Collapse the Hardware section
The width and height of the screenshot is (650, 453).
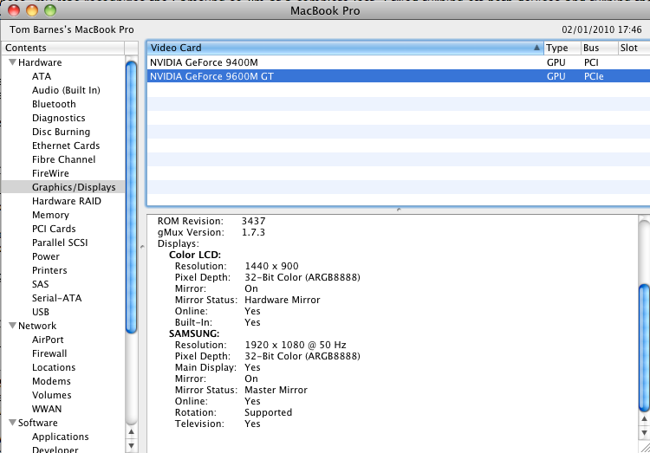click(12, 62)
